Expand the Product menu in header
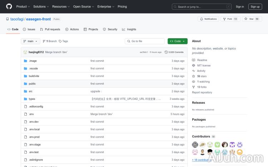This screenshot has height=167, width=268. (23, 6)
